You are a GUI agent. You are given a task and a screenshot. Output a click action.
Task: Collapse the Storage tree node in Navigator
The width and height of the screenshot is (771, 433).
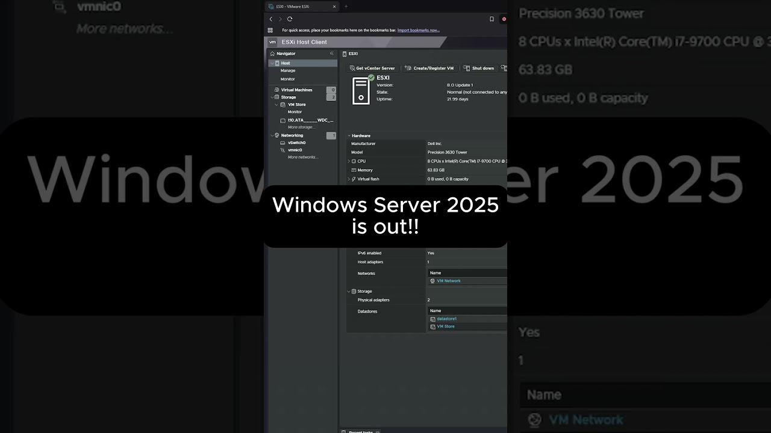pos(272,97)
